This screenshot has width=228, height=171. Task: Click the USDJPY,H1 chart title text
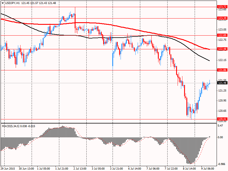12,3
